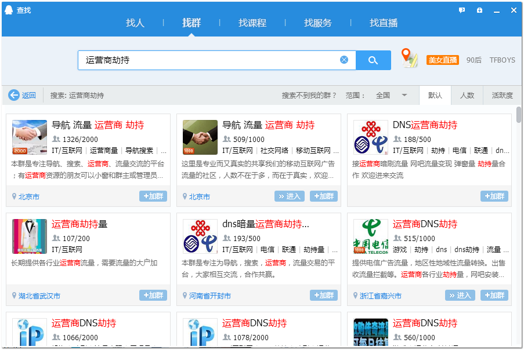
Task: Open the feedback icon in title bar
Action: click(x=462, y=10)
